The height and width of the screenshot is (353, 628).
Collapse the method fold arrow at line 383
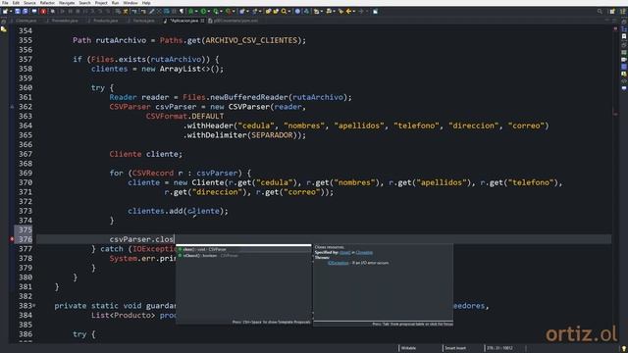[x=34, y=306]
